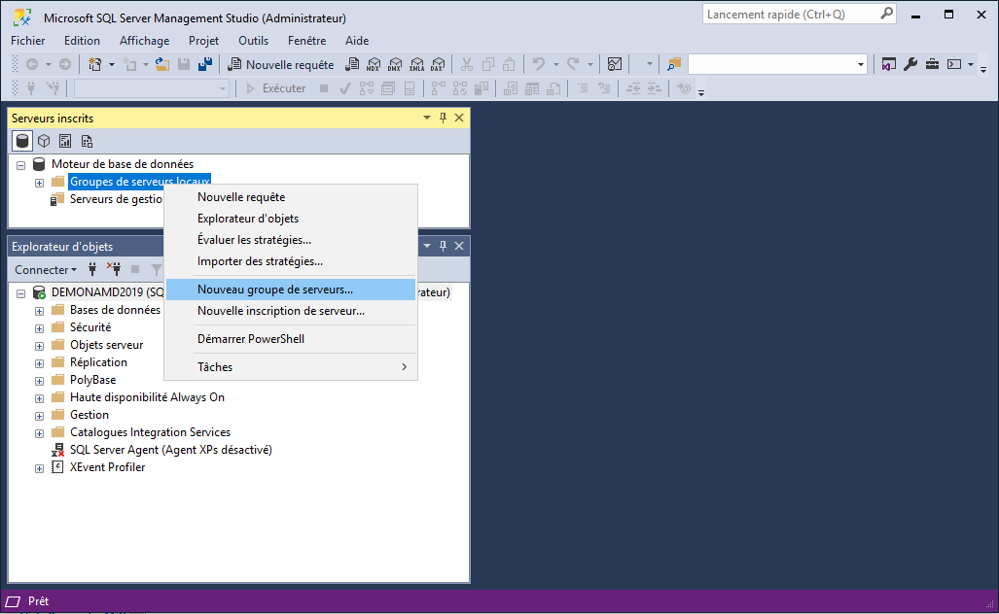The height and width of the screenshot is (614, 999).
Task: Collapse the DEMONAMD2019 server node
Action: 21,293
